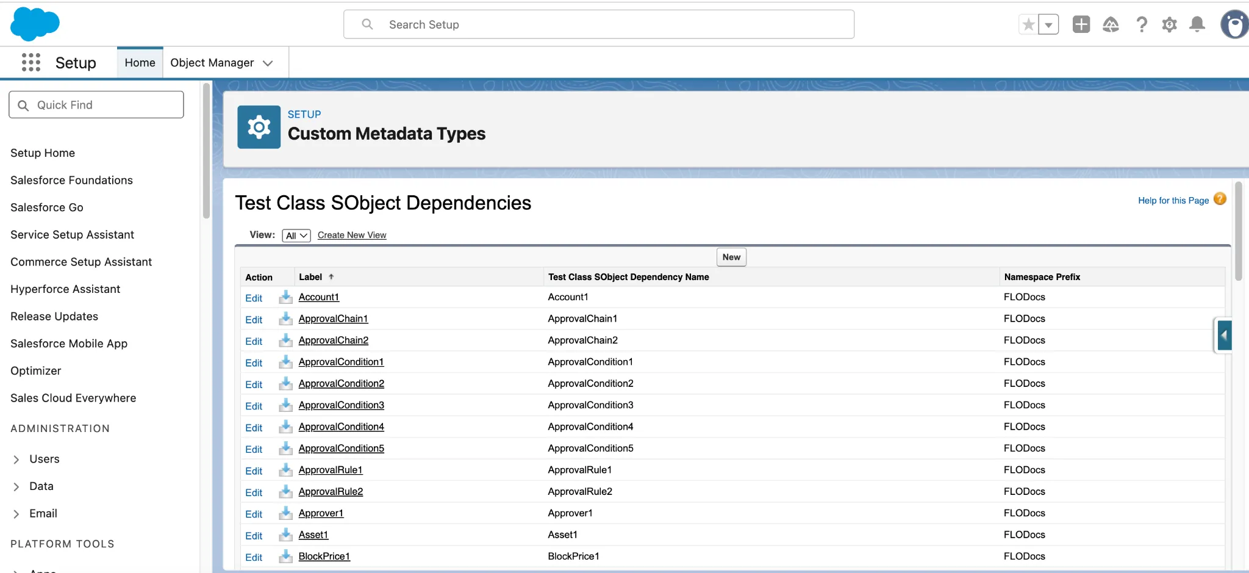This screenshot has width=1249, height=573.
Task: Click Edit next to ApprovalRule1
Action: (254, 470)
